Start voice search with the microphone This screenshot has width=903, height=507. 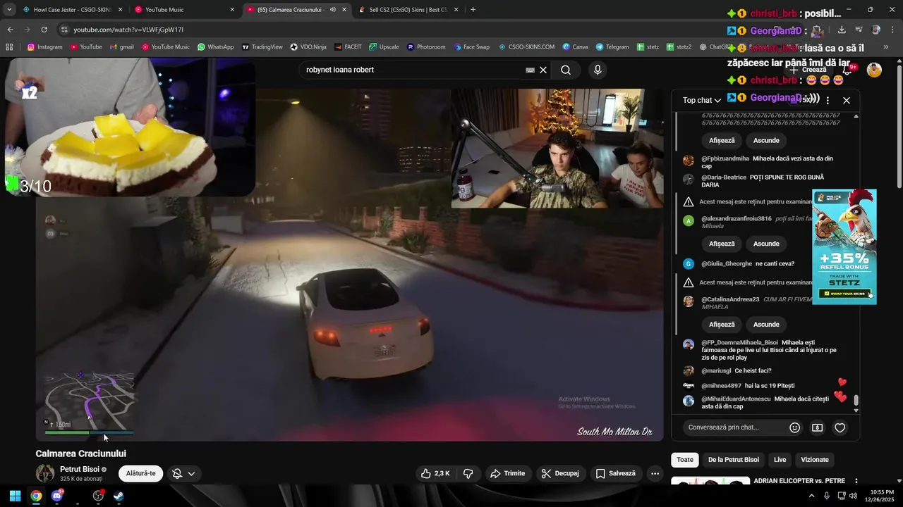[598, 70]
